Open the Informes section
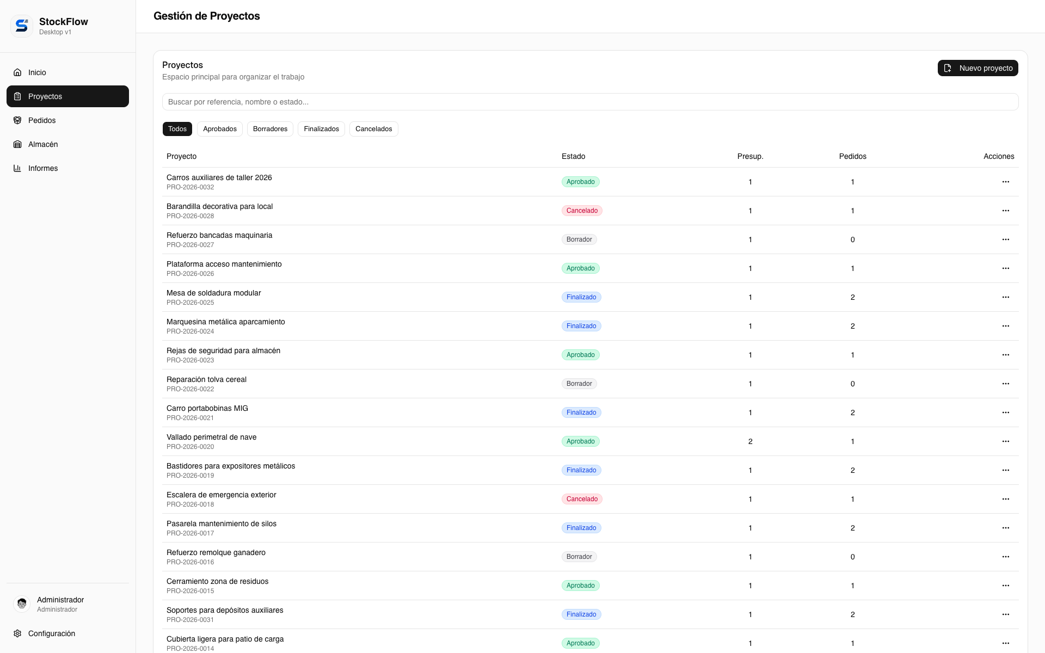Viewport: 1045px width, 653px height. pos(67,168)
